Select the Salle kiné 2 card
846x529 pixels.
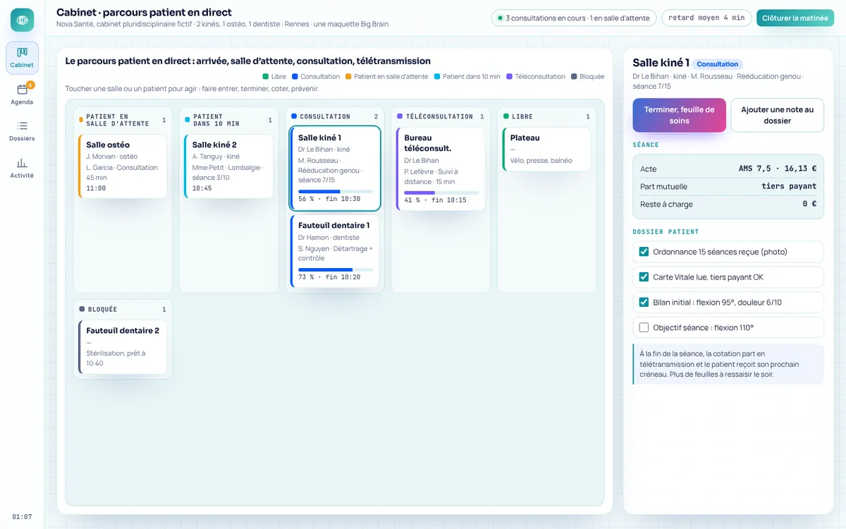(x=228, y=166)
